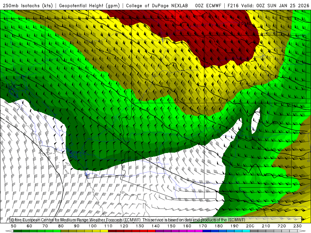
Task: Click the legend value 110
Action: pyautogui.click(x=108, y=226)
